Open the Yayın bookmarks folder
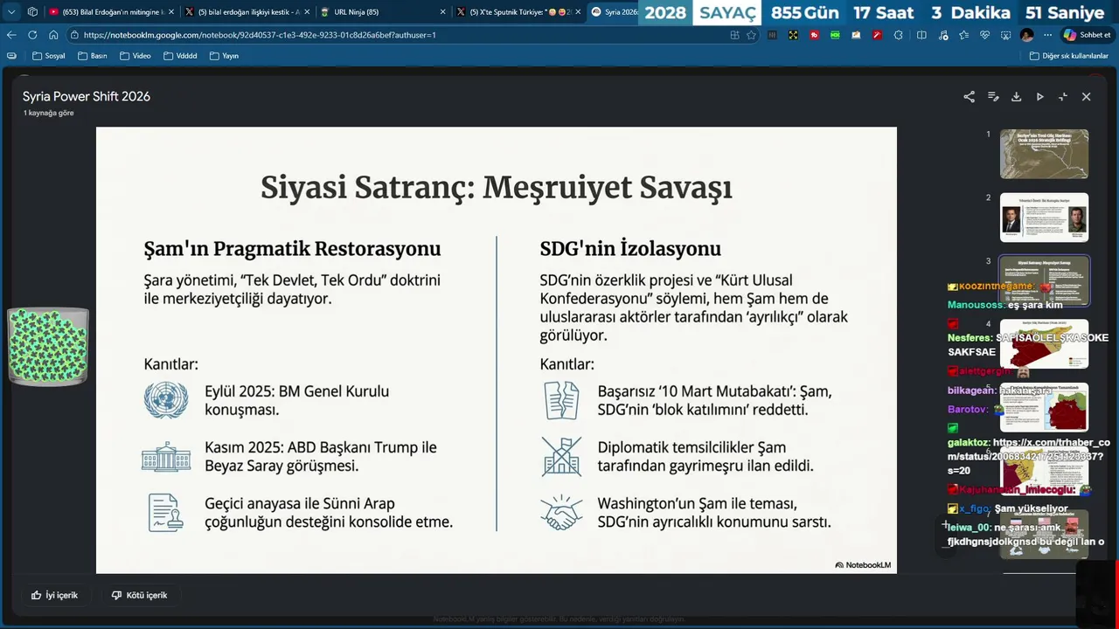This screenshot has height=629, width=1119. [x=224, y=56]
